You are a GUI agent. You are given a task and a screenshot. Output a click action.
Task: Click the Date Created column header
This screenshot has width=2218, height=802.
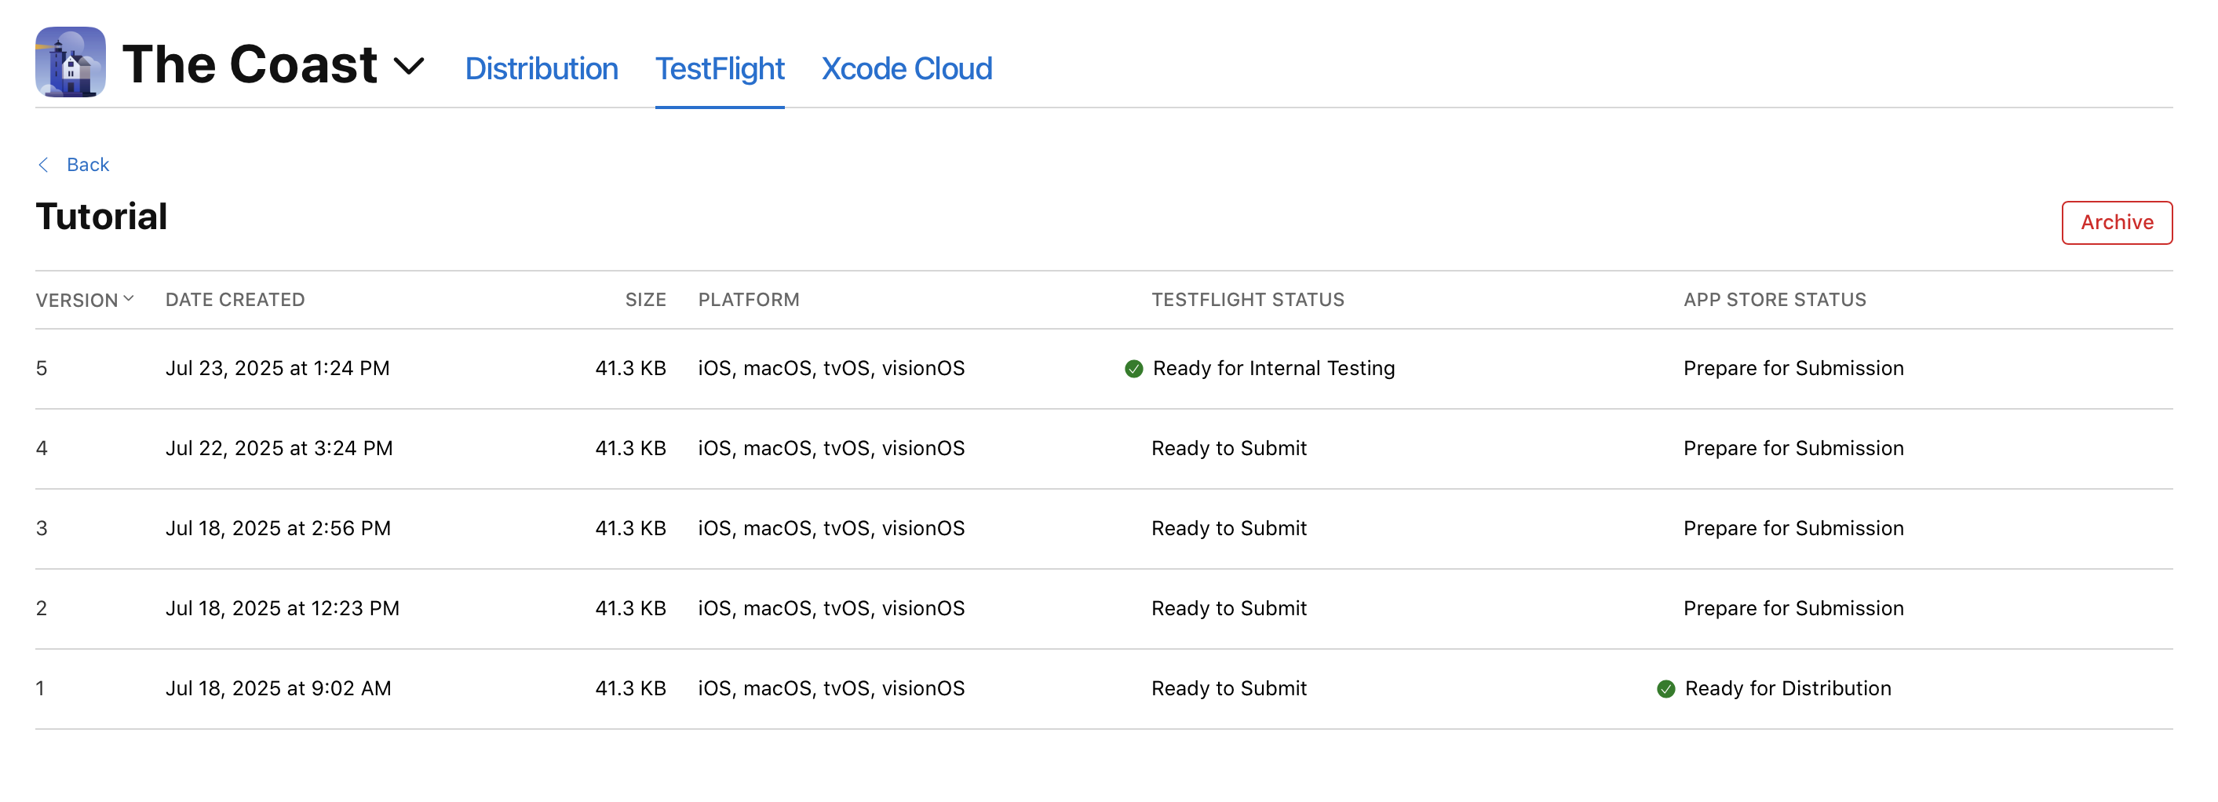(x=234, y=300)
